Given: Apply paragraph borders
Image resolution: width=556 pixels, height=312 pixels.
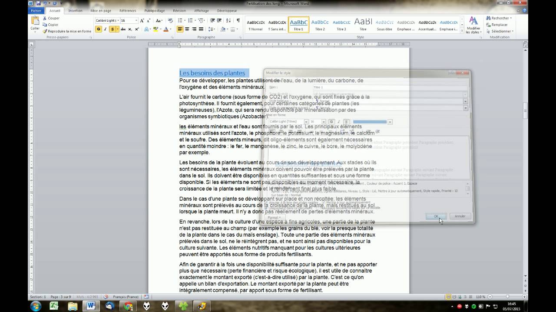Looking at the screenshot, I should point(233,29).
